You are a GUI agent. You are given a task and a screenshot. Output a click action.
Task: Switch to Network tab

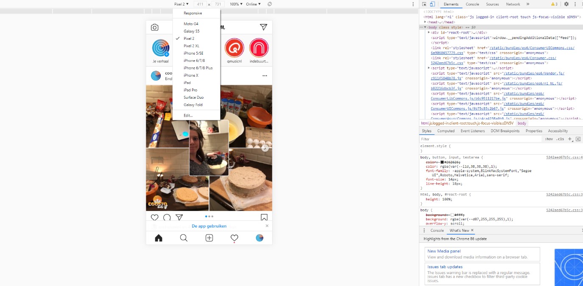click(513, 4)
